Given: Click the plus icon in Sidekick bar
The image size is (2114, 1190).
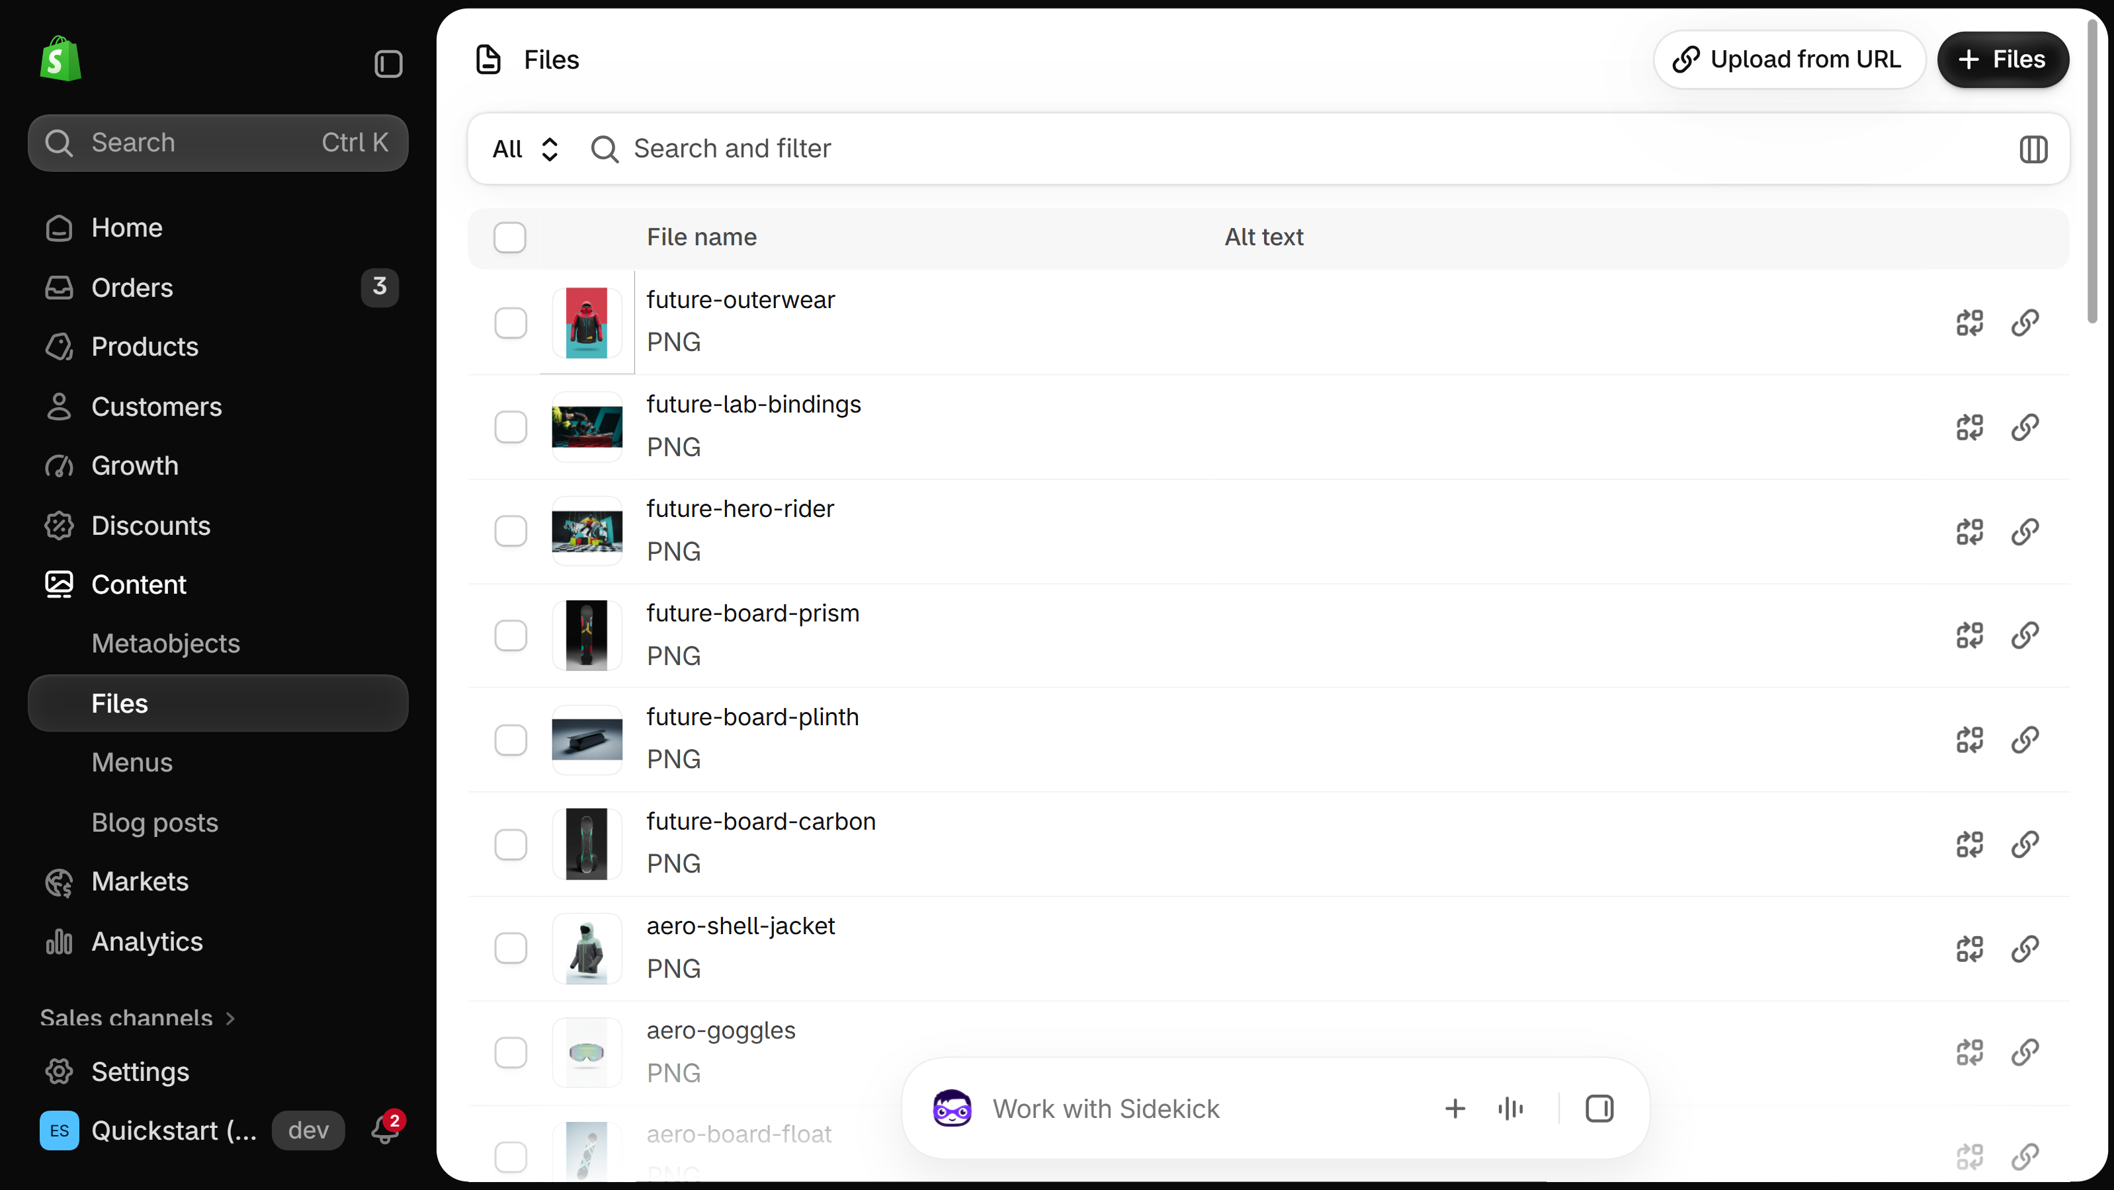Looking at the screenshot, I should 1454,1109.
